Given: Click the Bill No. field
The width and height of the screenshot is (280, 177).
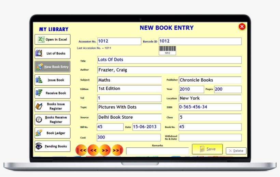Looking at the screenshot, I should pos(110,127).
